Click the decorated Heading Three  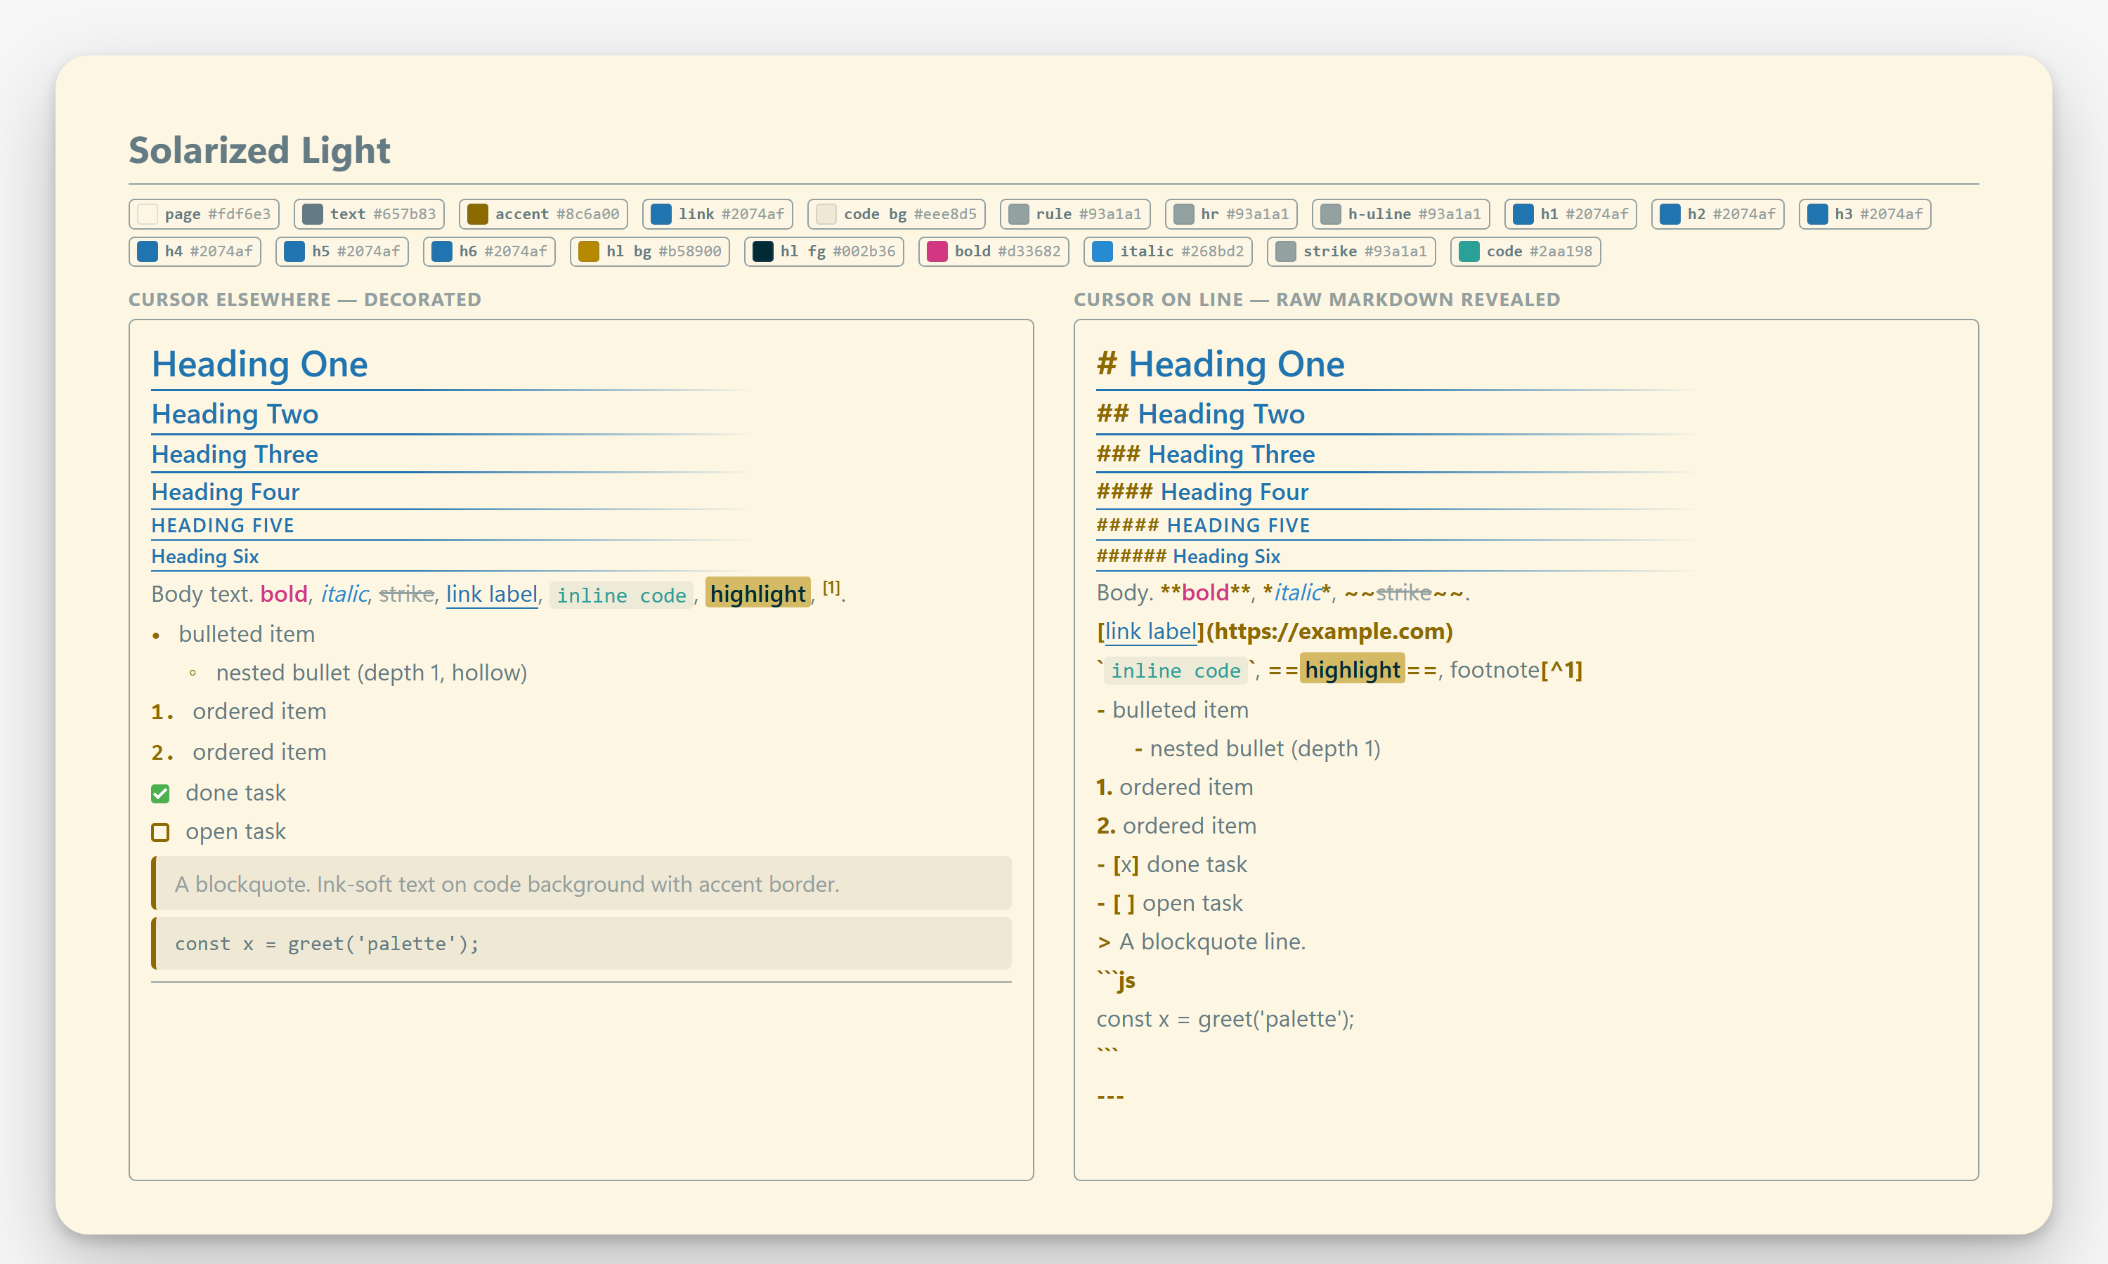pyautogui.click(x=235, y=454)
